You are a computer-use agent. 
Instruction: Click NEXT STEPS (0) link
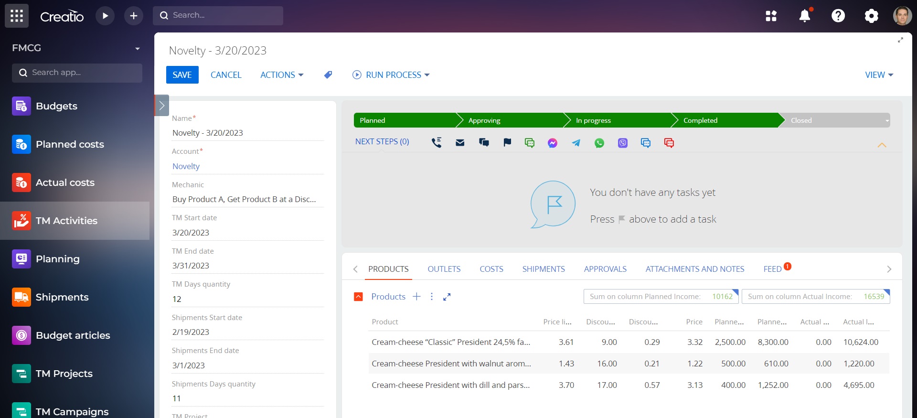382,141
